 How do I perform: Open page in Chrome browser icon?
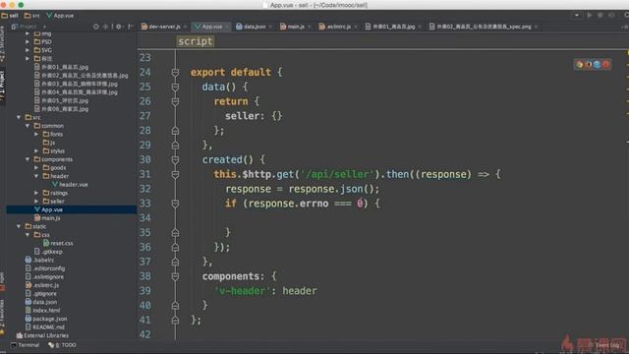pyautogui.click(x=580, y=64)
